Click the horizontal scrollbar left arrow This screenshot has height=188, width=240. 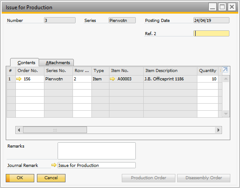point(19,130)
